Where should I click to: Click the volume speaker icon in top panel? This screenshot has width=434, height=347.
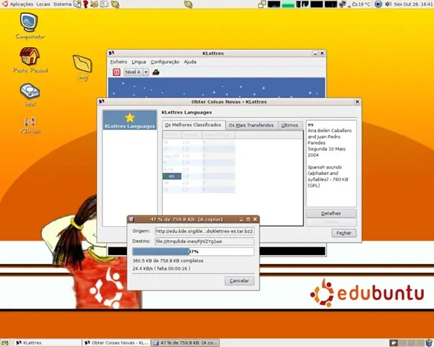[x=388, y=4]
